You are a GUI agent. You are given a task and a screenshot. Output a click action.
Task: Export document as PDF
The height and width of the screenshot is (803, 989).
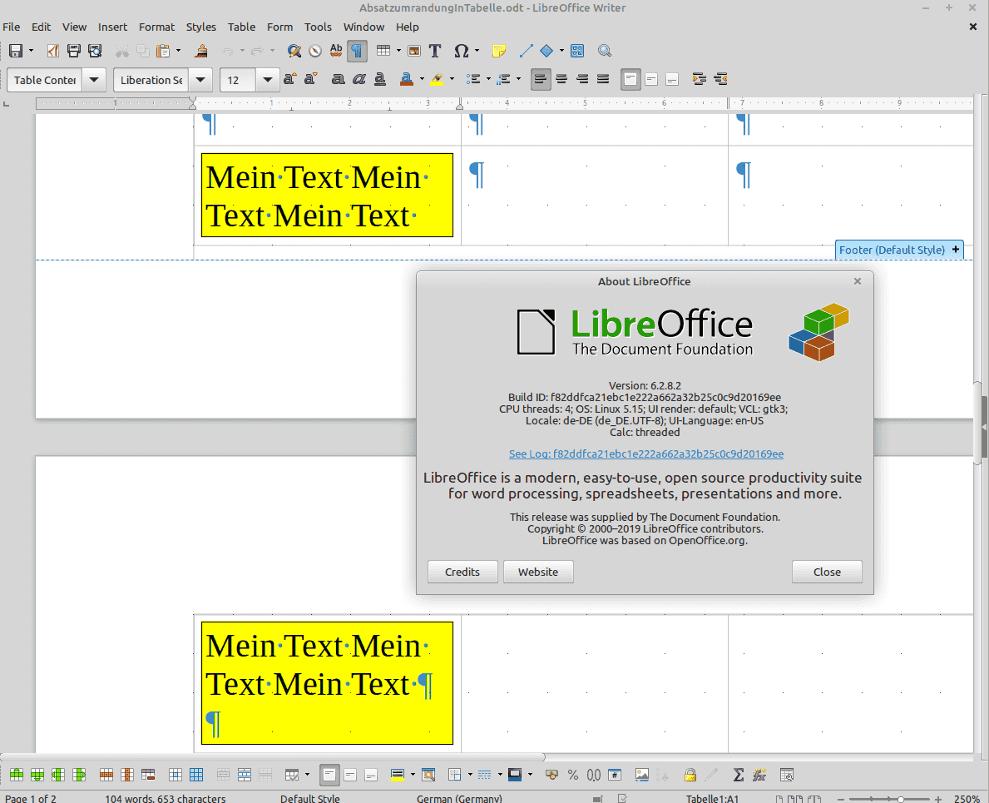(x=53, y=51)
